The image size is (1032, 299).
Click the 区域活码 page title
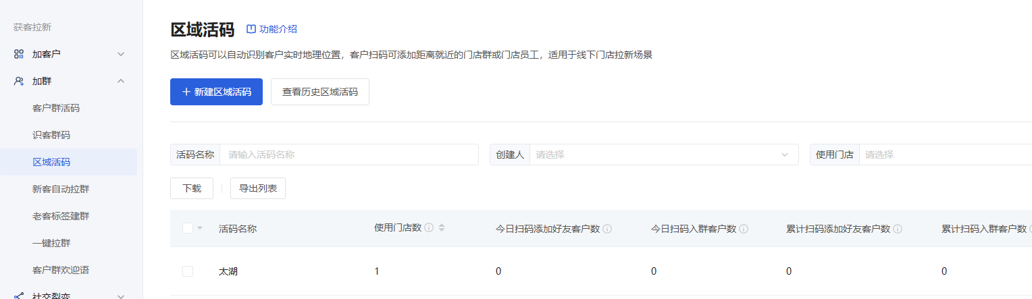(x=202, y=30)
